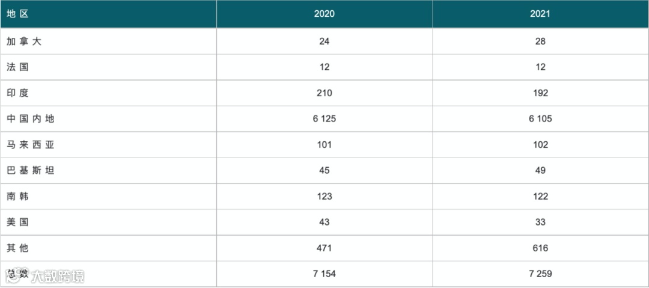Click the 加拿大 2021 value 28
Viewport: 649px width, 288px height.
point(540,41)
